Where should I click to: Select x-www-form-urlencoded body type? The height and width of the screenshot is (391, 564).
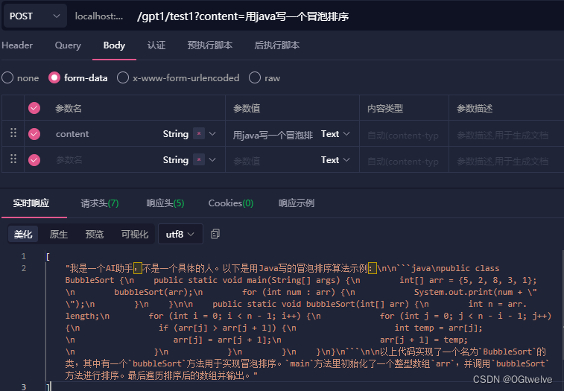(x=178, y=77)
